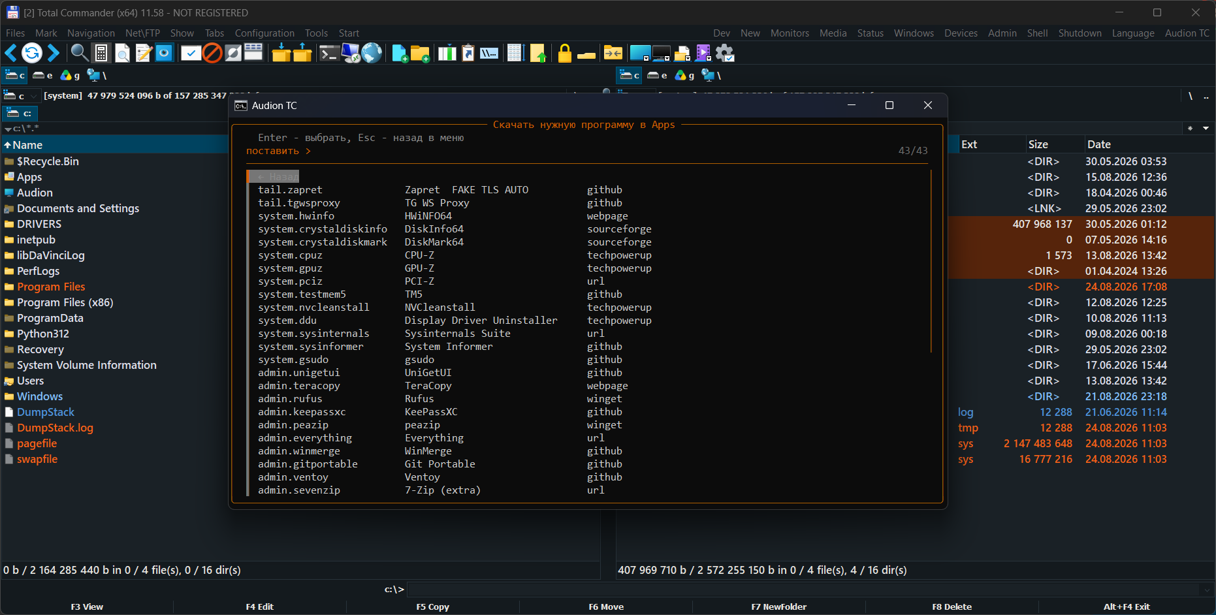Viewport: 1216px width, 615px height.
Task: Click the globe network icon
Action: point(372,53)
